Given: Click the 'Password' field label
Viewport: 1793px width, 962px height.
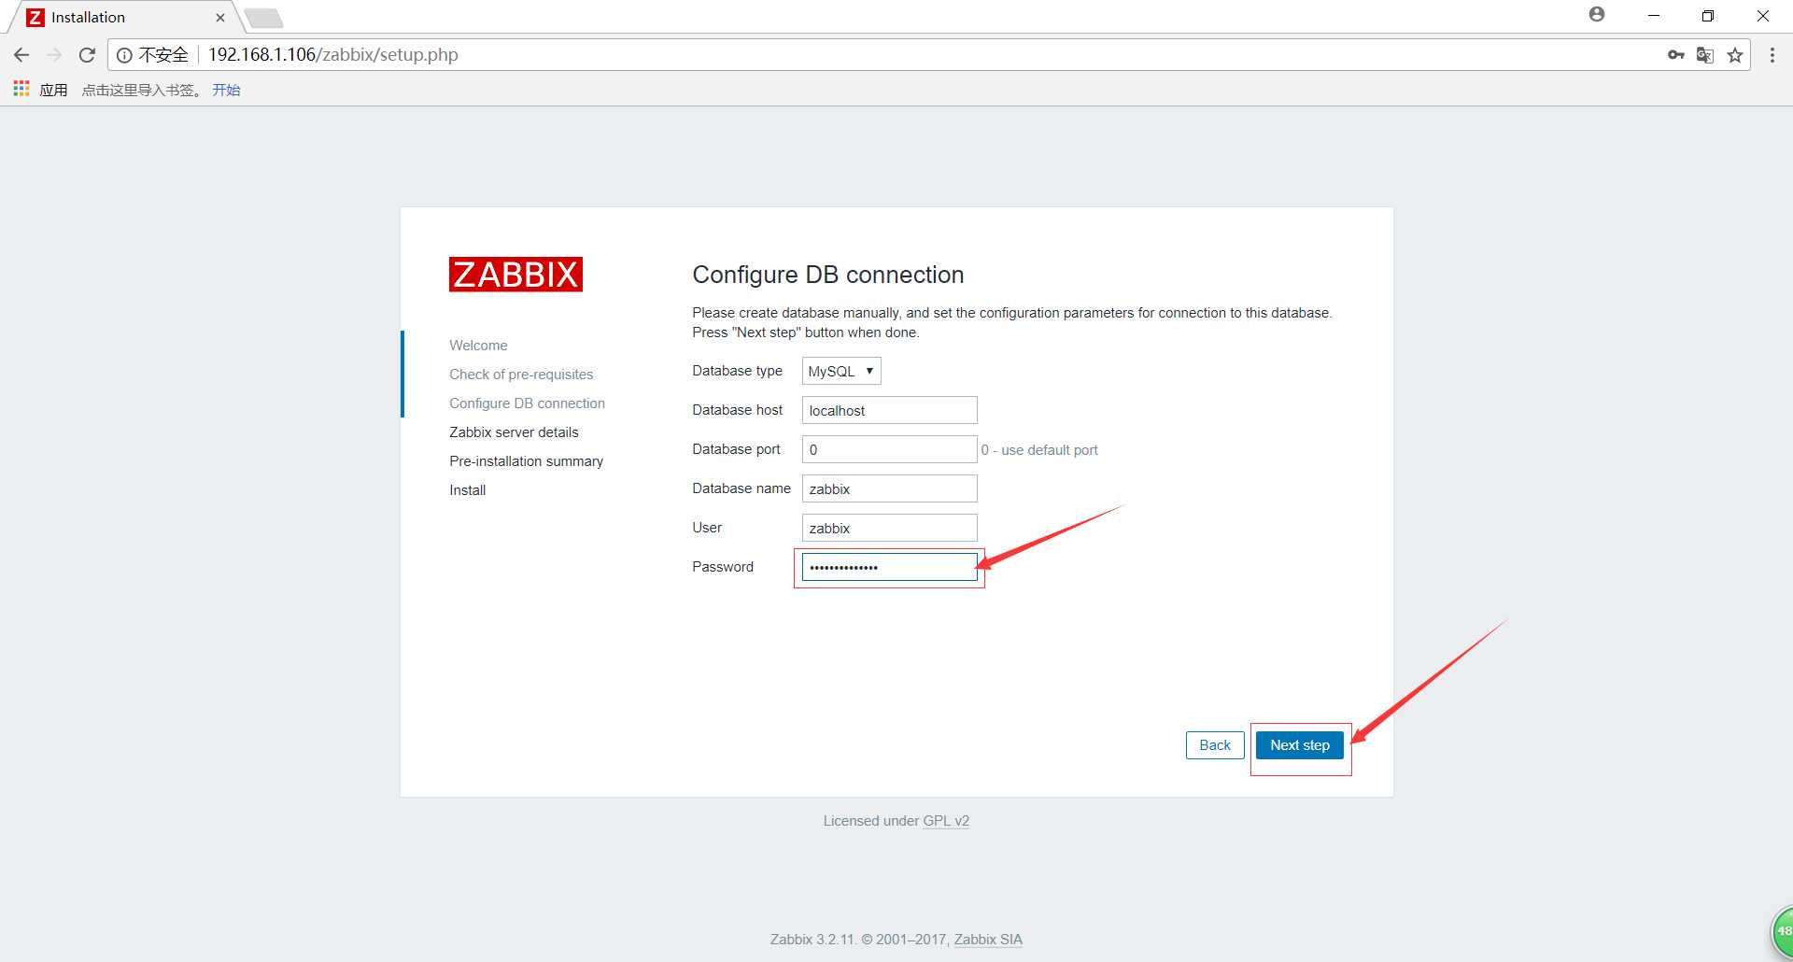Looking at the screenshot, I should (722, 567).
